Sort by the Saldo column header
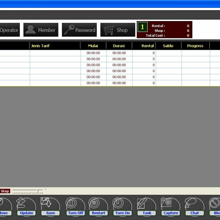Screen dimensions: 220x220 (169, 46)
